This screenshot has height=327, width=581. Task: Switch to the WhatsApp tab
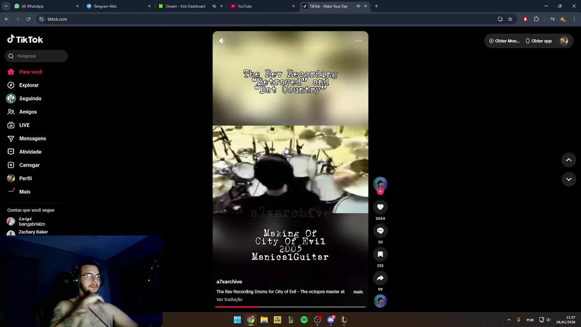pos(45,6)
